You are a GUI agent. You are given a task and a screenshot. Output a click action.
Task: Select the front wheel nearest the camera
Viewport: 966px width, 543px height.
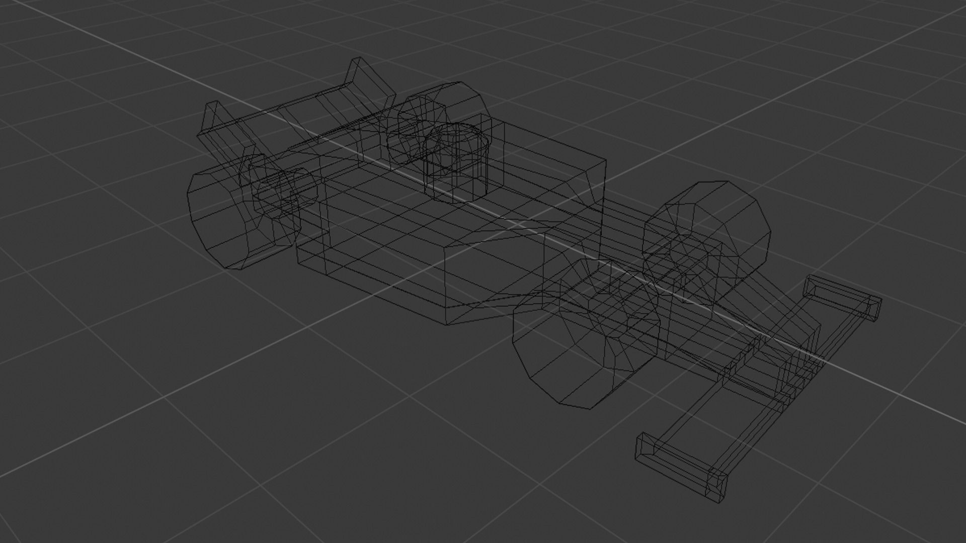(586, 333)
